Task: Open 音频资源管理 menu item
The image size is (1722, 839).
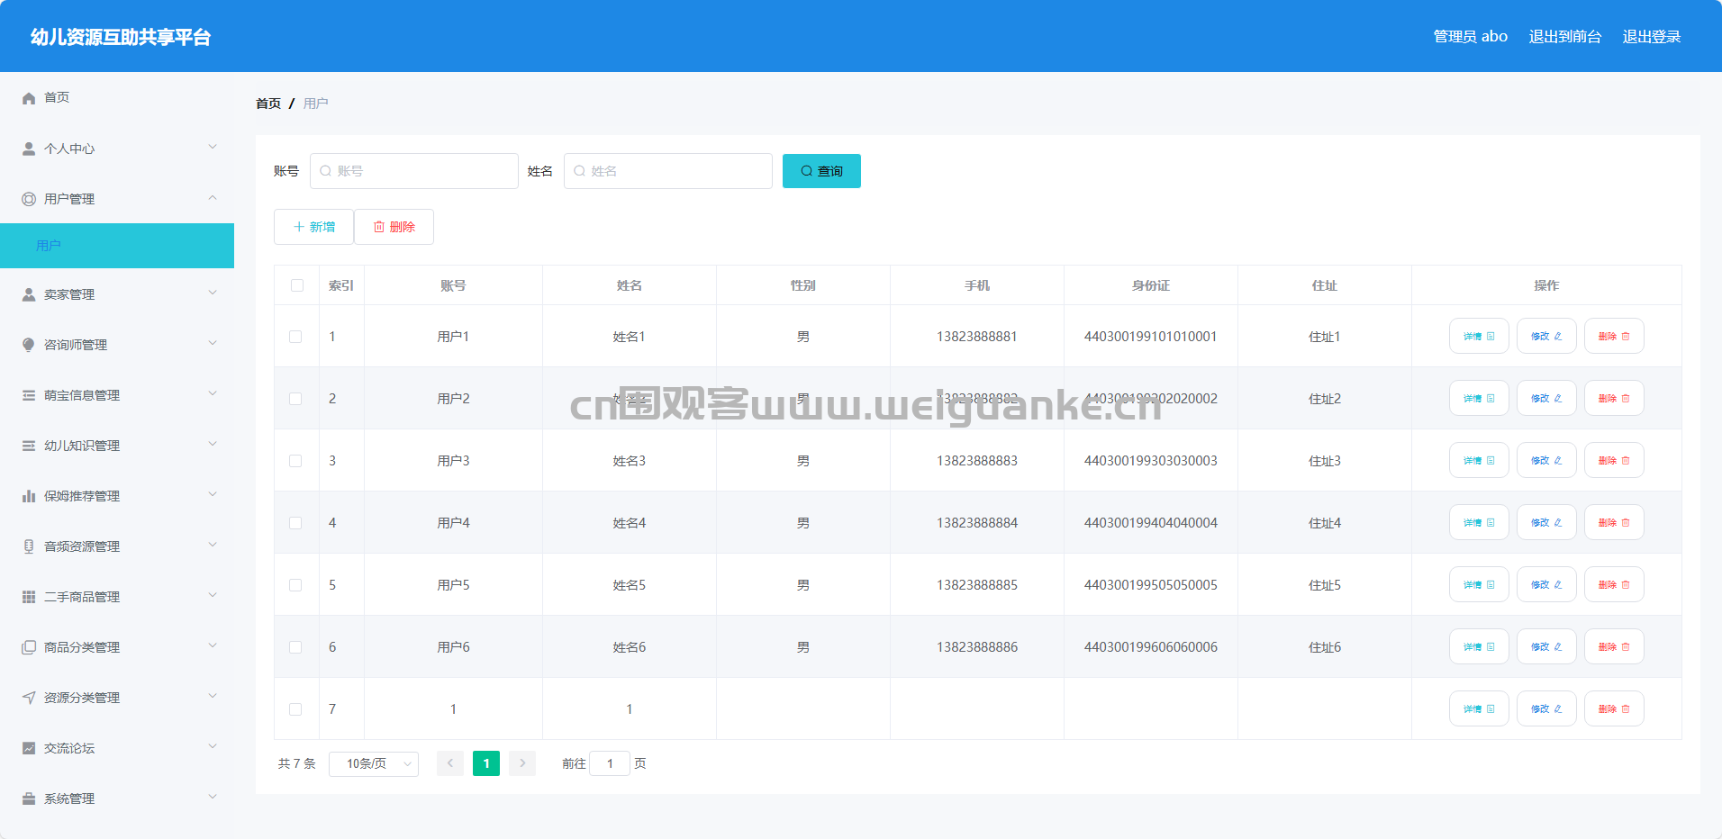Action: click(x=117, y=546)
